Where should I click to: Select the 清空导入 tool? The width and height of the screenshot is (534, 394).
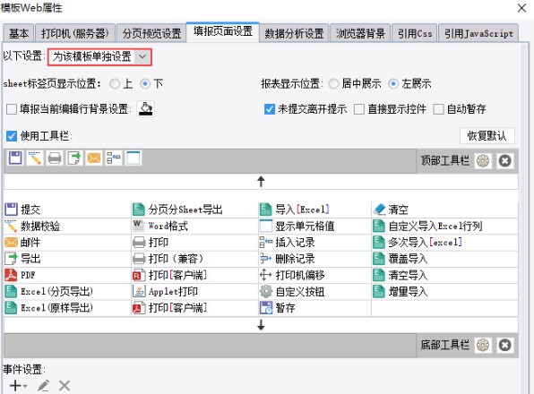pos(444,275)
